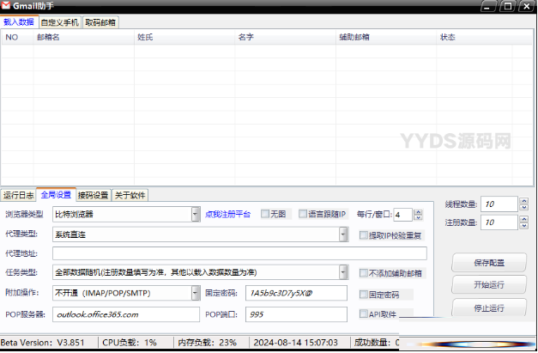The height and width of the screenshot is (353, 538).
Task: Toggle the 语言跟随IP checkbox
Action: (x=303, y=214)
